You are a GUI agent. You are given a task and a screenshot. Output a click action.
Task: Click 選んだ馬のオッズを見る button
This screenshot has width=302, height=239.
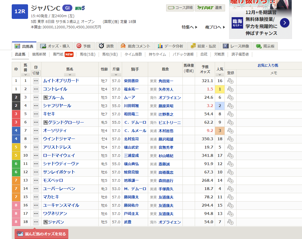tap(41, 234)
